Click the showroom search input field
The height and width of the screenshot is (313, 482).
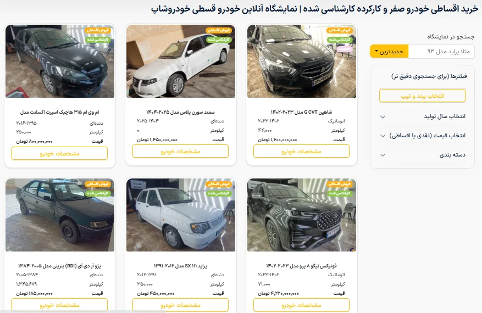point(441,51)
